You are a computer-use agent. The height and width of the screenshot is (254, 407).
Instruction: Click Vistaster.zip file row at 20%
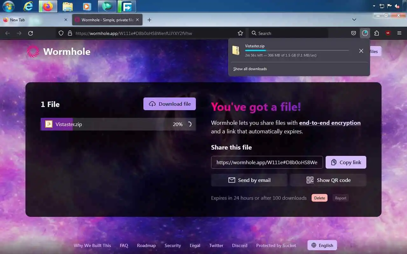pos(118,124)
